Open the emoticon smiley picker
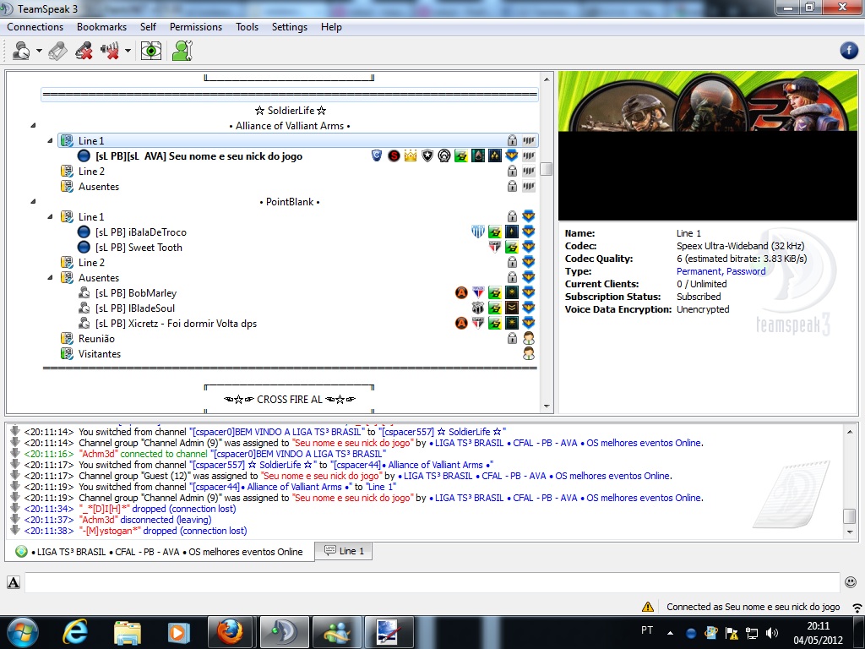This screenshot has width=865, height=649. (x=851, y=582)
